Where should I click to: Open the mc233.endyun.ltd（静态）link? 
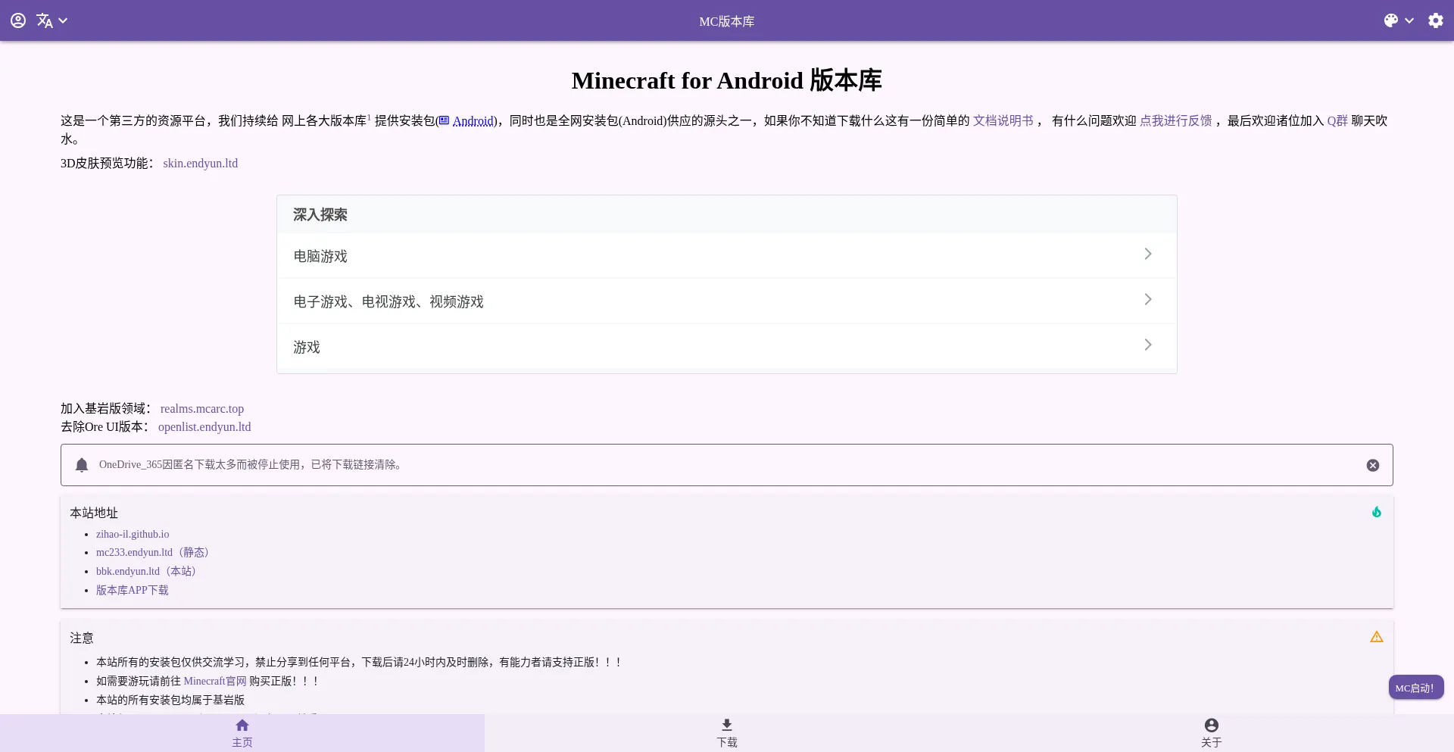tap(154, 552)
